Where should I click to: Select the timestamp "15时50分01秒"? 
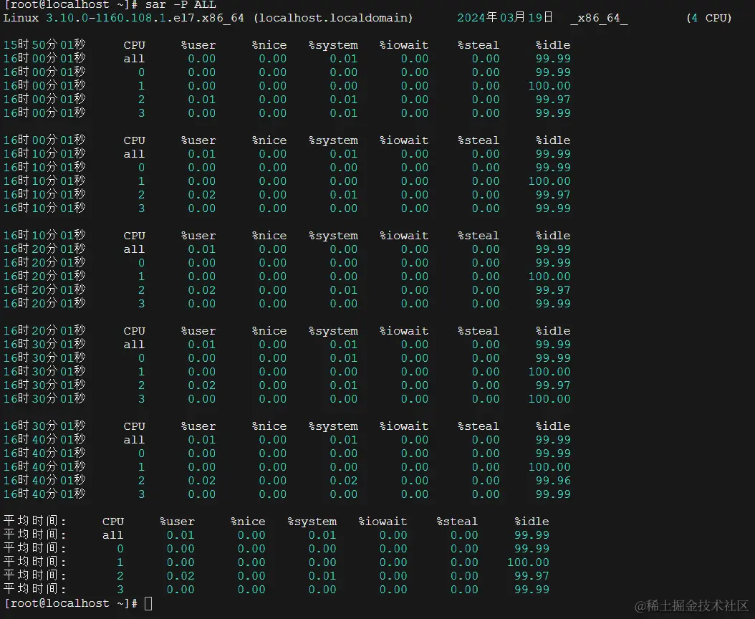pyautogui.click(x=44, y=45)
